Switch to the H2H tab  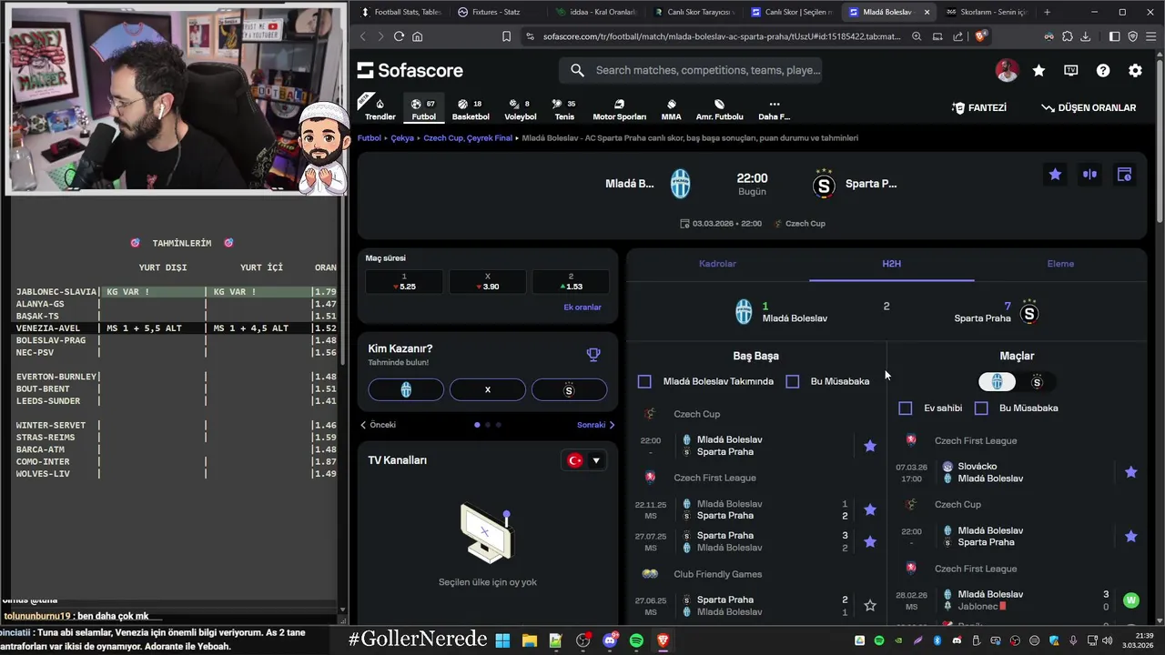pyautogui.click(x=891, y=264)
